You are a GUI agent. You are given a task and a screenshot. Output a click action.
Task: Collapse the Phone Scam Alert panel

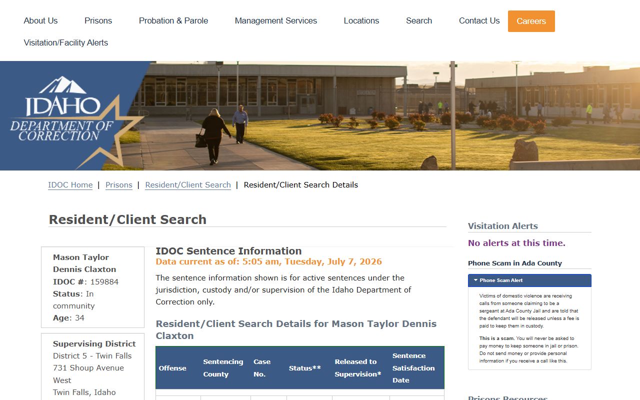(x=529, y=280)
